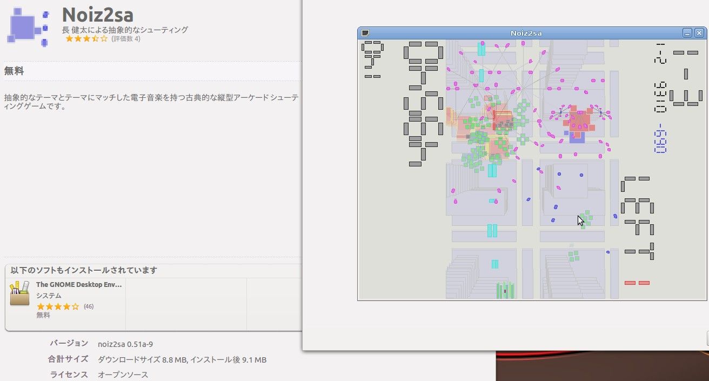Open The GNOME Desktop Environment icon

click(x=19, y=293)
